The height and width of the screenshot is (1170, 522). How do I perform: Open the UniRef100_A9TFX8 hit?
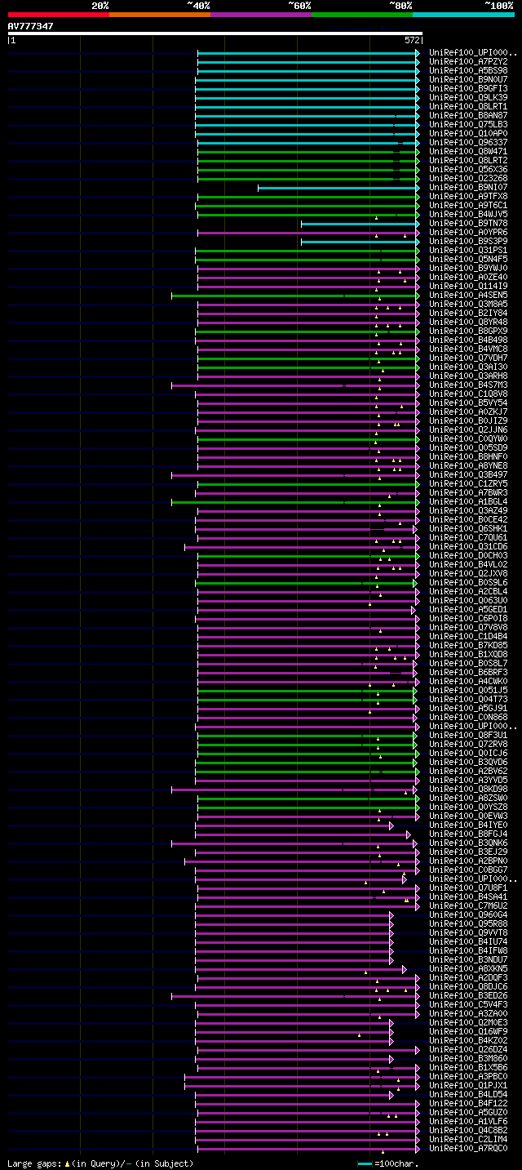tap(468, 197)
